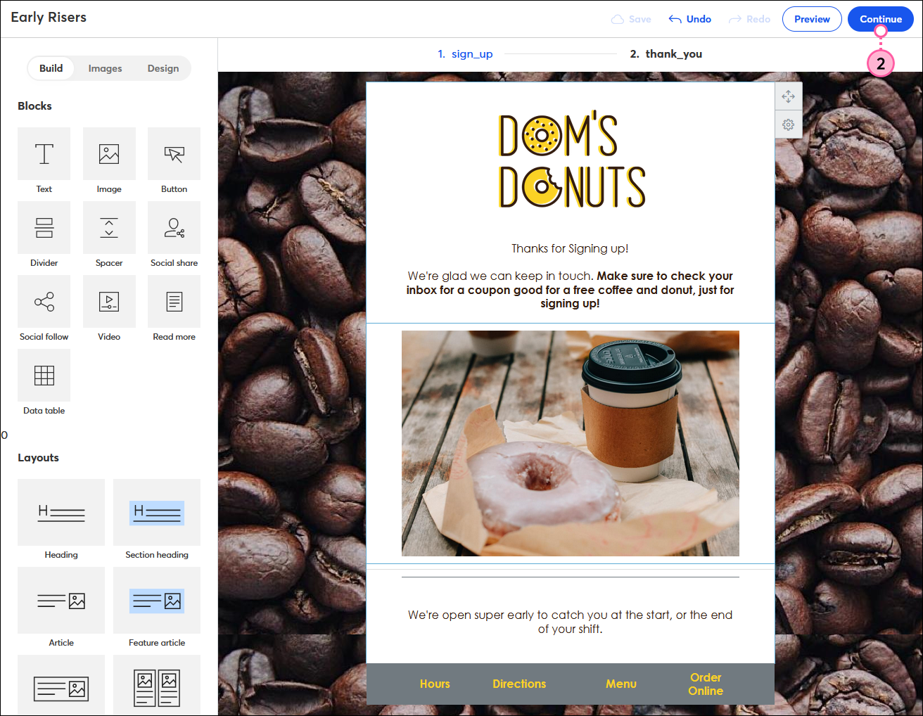
Task: Open the Directions footer link
Action: 519,684
